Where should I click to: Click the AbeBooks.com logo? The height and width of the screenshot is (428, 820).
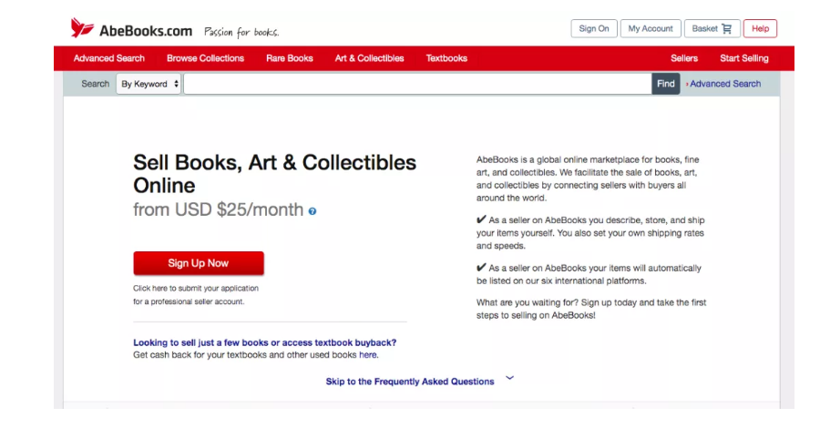tap(131, 29)
